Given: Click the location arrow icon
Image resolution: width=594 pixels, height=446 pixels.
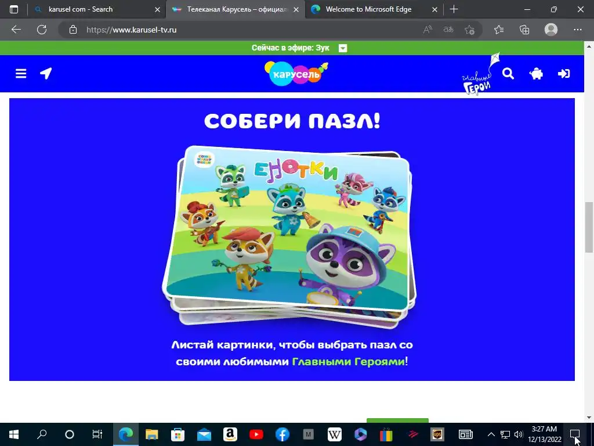Looking at the screenshot, I should click(46, 73).
